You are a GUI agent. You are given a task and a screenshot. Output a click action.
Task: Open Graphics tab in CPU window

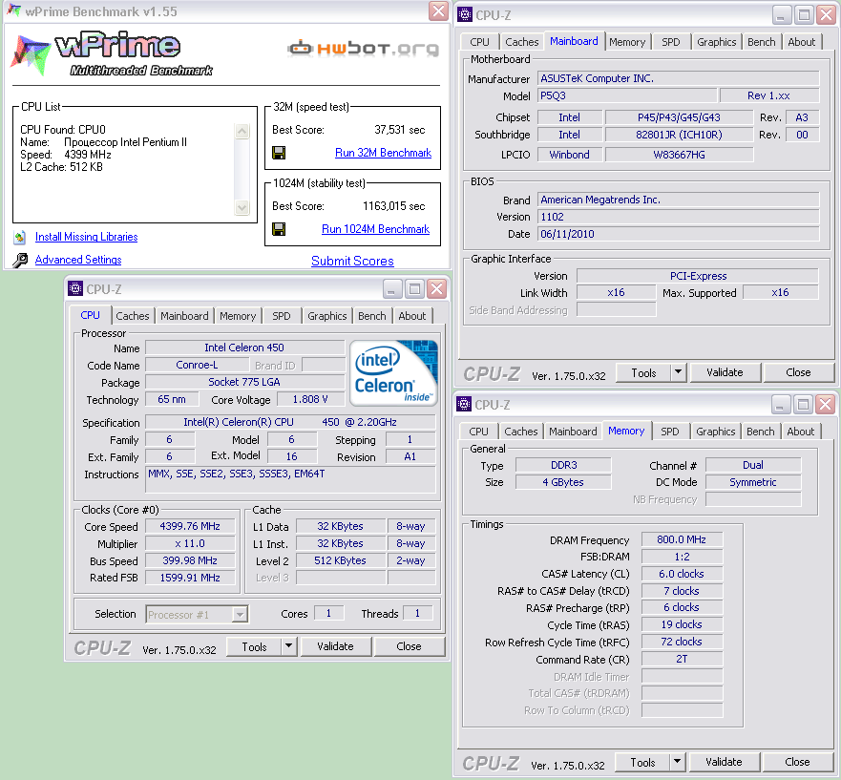[326, 316]
